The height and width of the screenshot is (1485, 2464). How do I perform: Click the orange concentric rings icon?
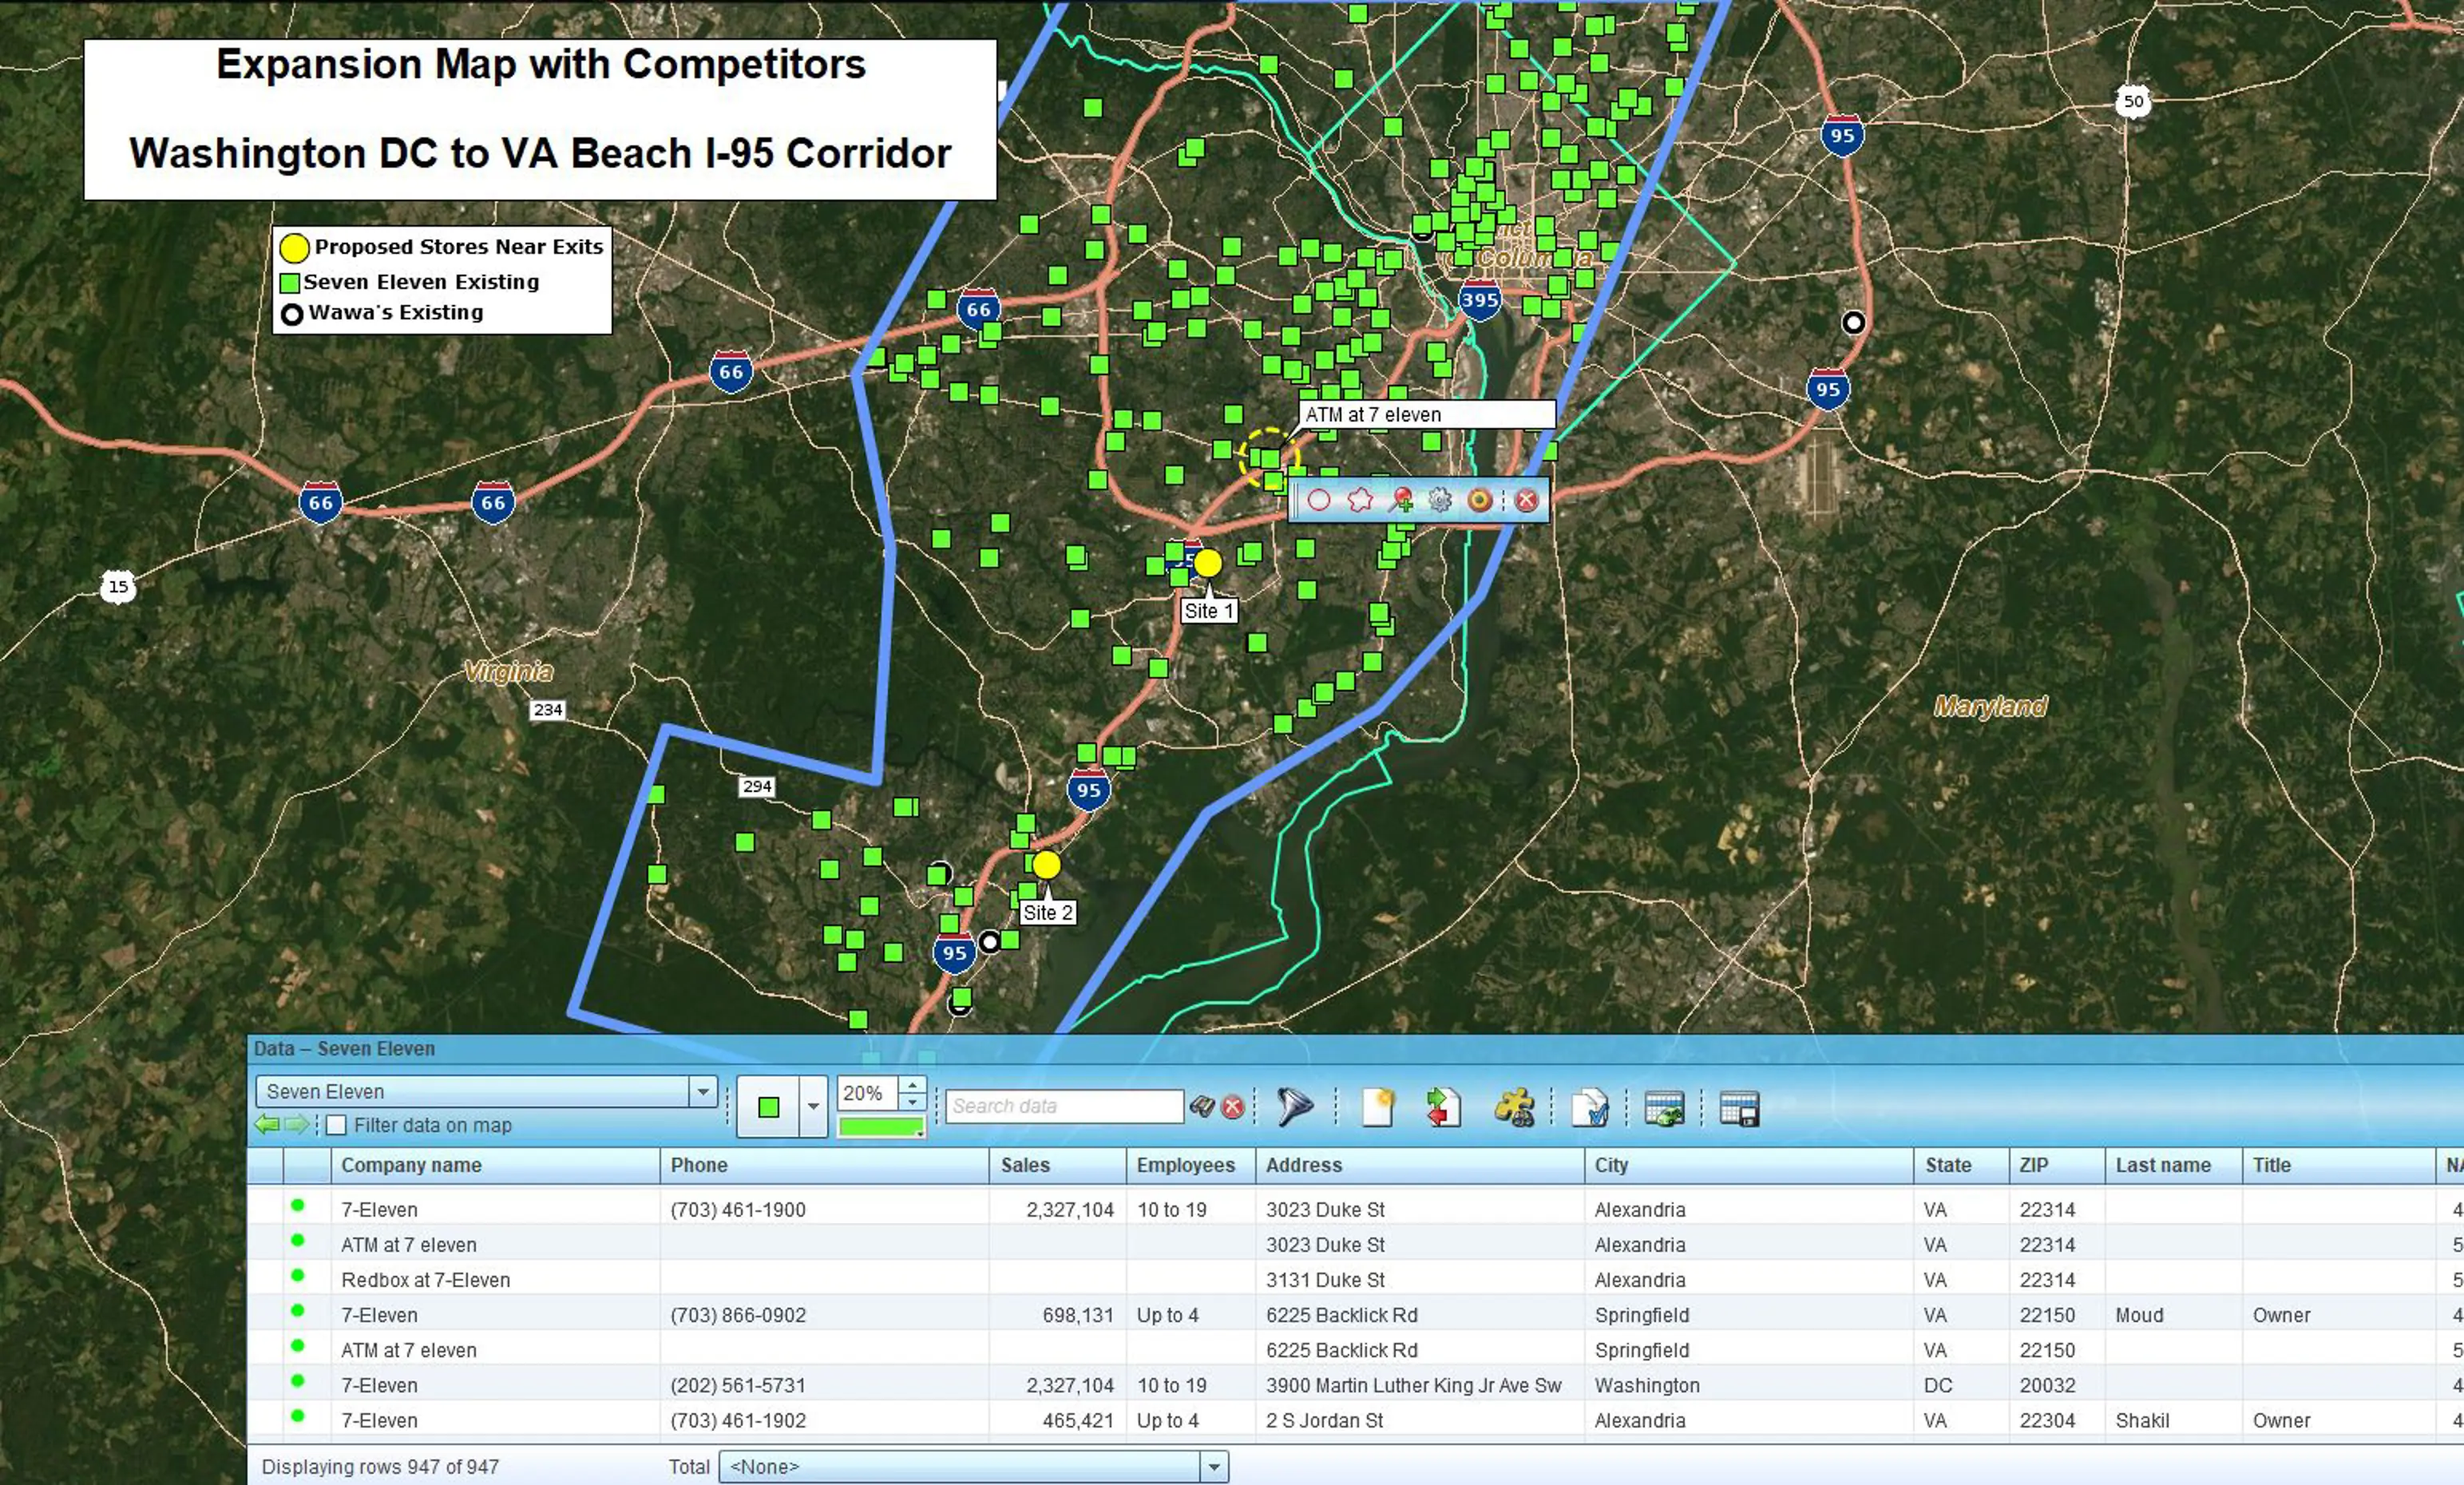(x=1480, y=500)
